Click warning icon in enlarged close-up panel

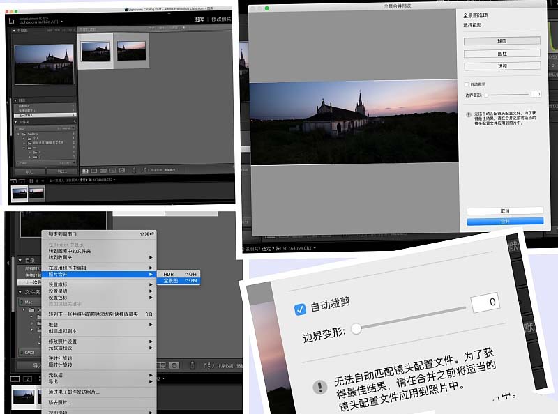pos(320,388)
